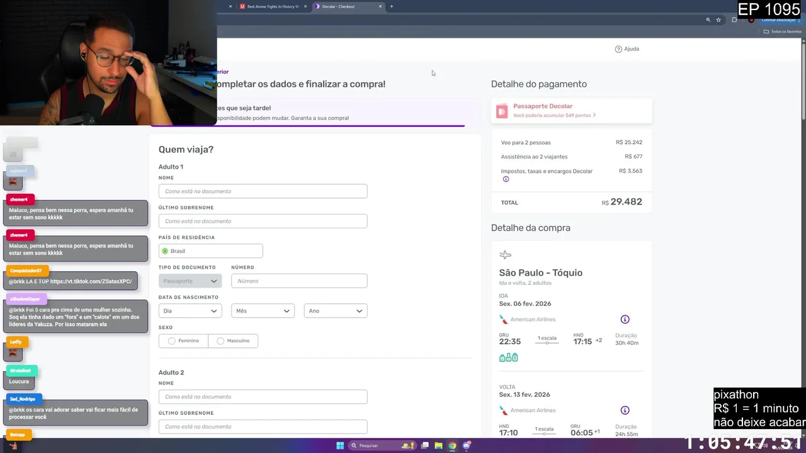The width and height of the screenshot is (806, 453).
Task: Open Task View on the taskbar
Action: click(x=425, y=445)
